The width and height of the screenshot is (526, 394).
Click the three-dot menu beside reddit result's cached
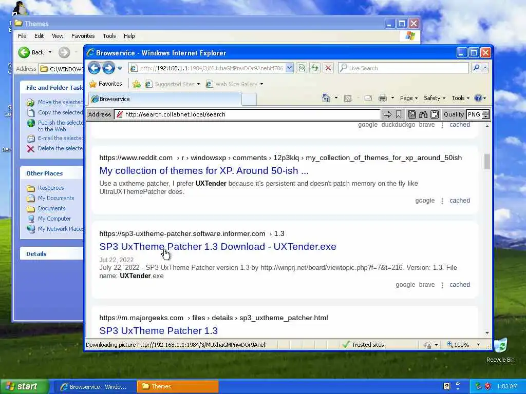pyautogui.click(x=442, y=201)
